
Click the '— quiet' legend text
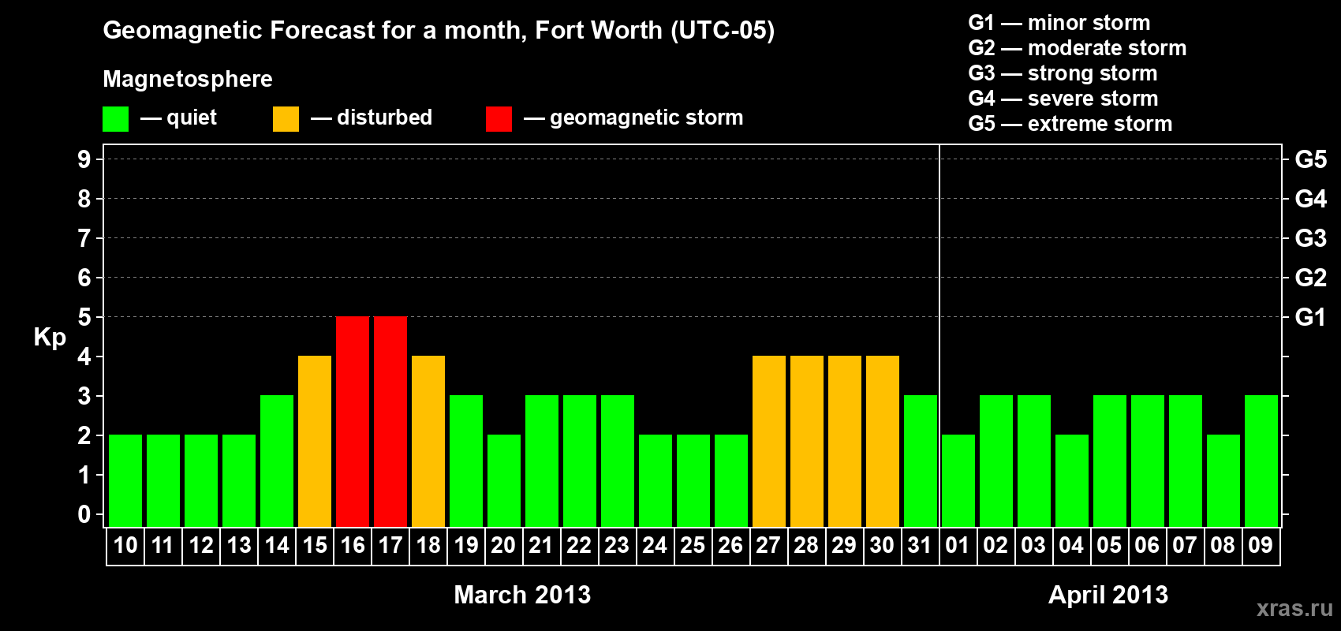(178, 118)
